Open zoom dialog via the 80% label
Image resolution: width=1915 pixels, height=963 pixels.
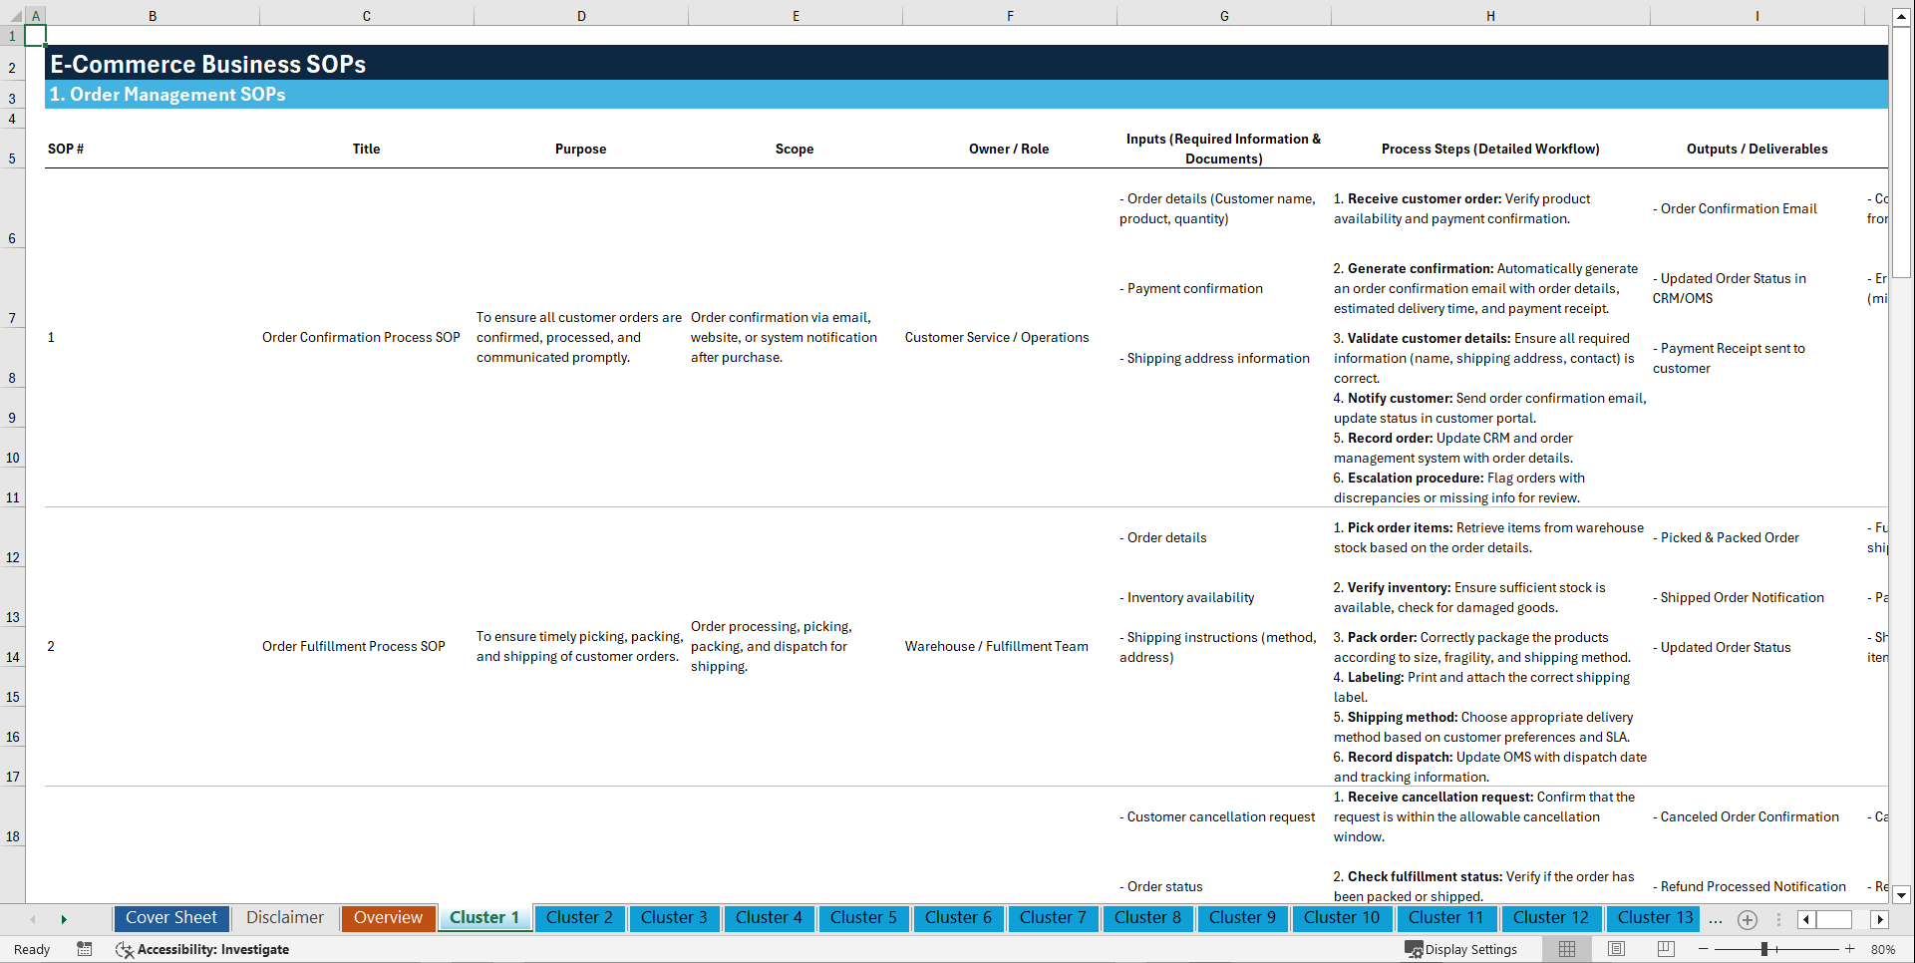(x=1884, y=949)
